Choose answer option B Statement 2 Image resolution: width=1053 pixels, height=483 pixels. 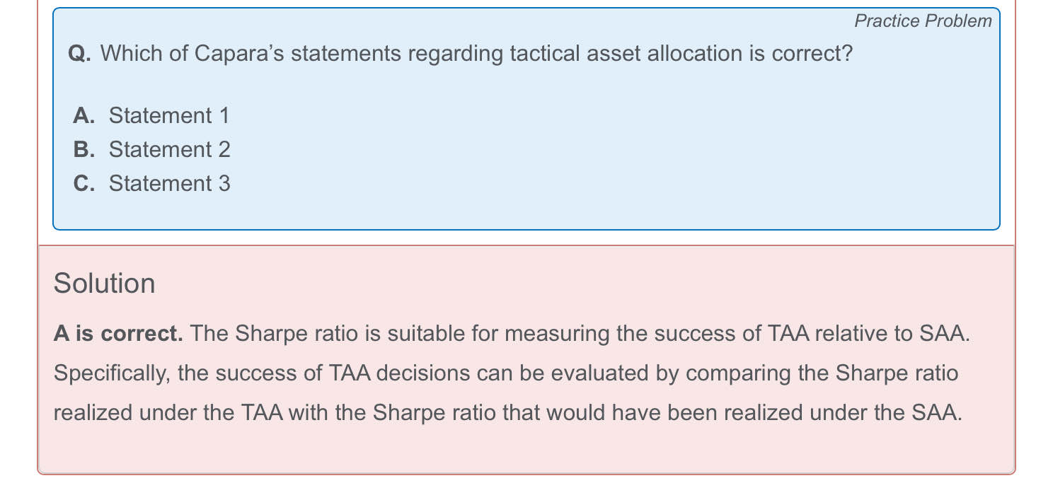tap(151, 149)
